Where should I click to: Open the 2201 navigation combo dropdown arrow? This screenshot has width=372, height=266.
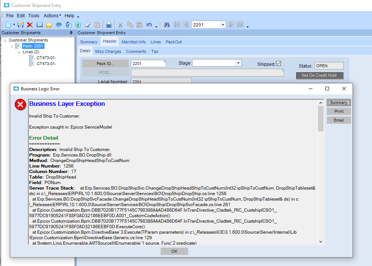coord(223,25)
